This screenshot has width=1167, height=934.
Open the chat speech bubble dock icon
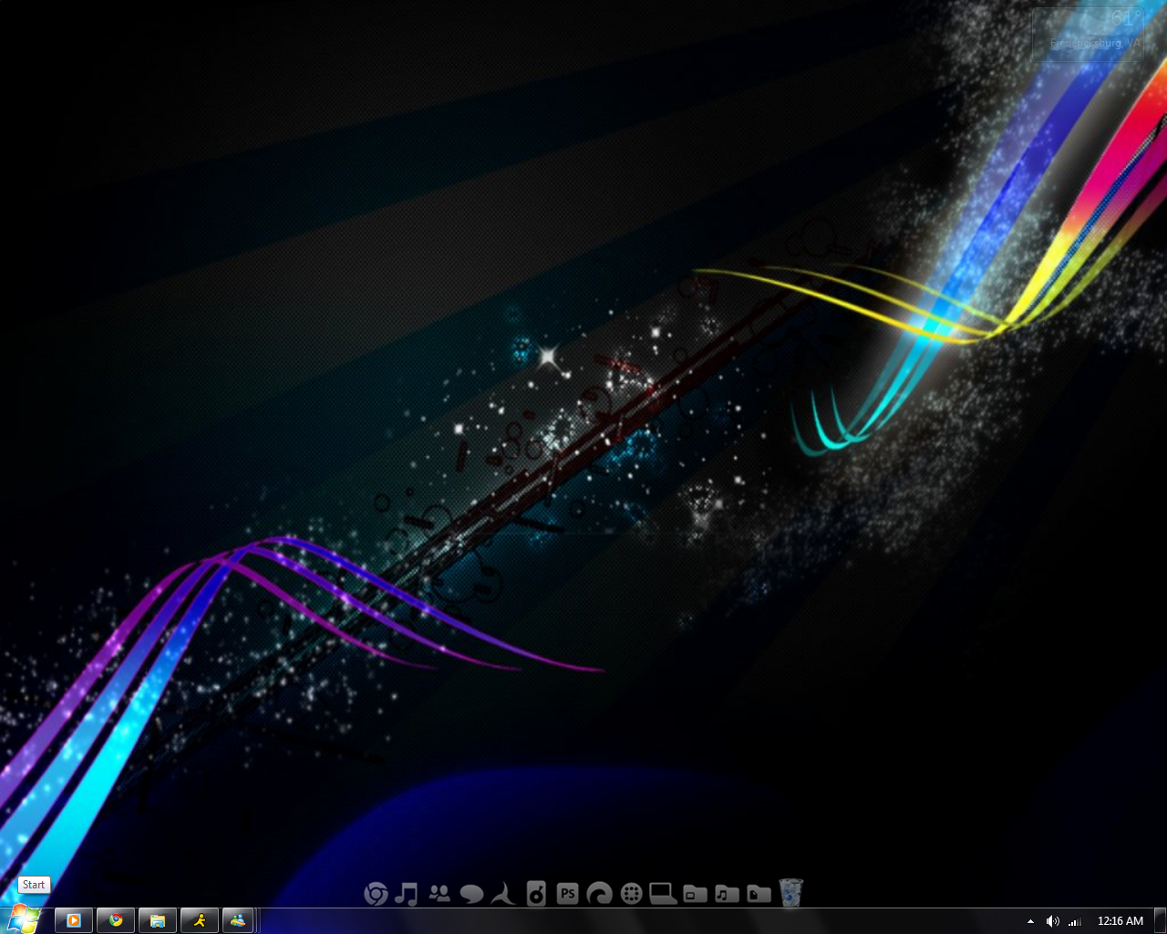pos(471,894)
